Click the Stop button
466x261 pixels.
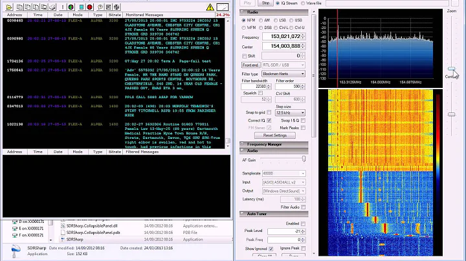pyautogui.click(x=265, y=3)
